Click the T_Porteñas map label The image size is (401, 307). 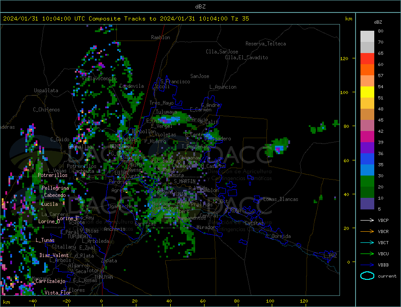click(195, 147)
